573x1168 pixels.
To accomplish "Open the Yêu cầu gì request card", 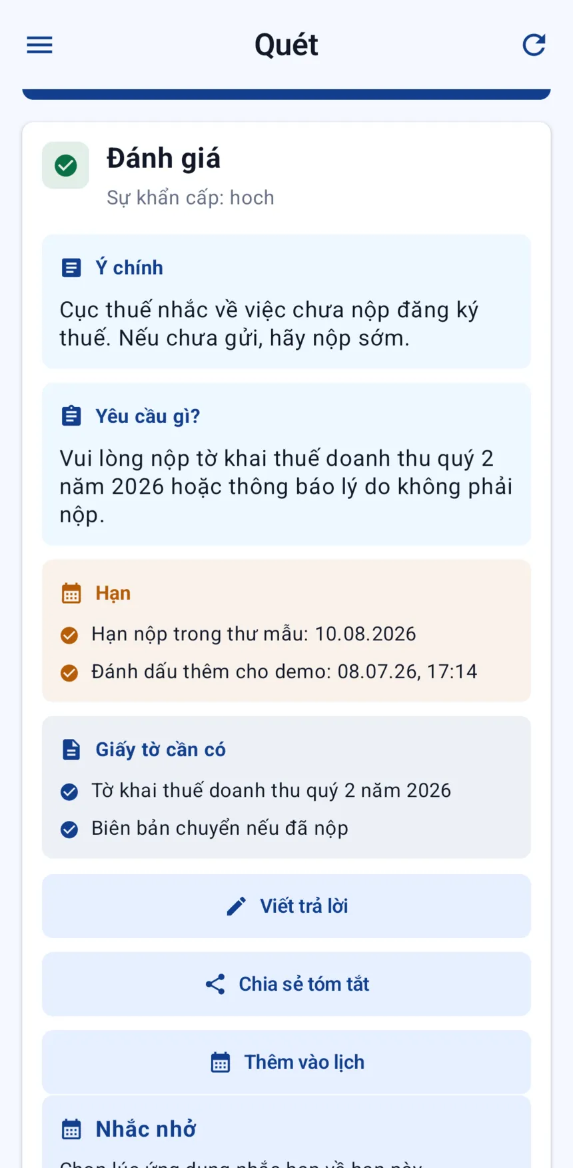I will point(286,464).
